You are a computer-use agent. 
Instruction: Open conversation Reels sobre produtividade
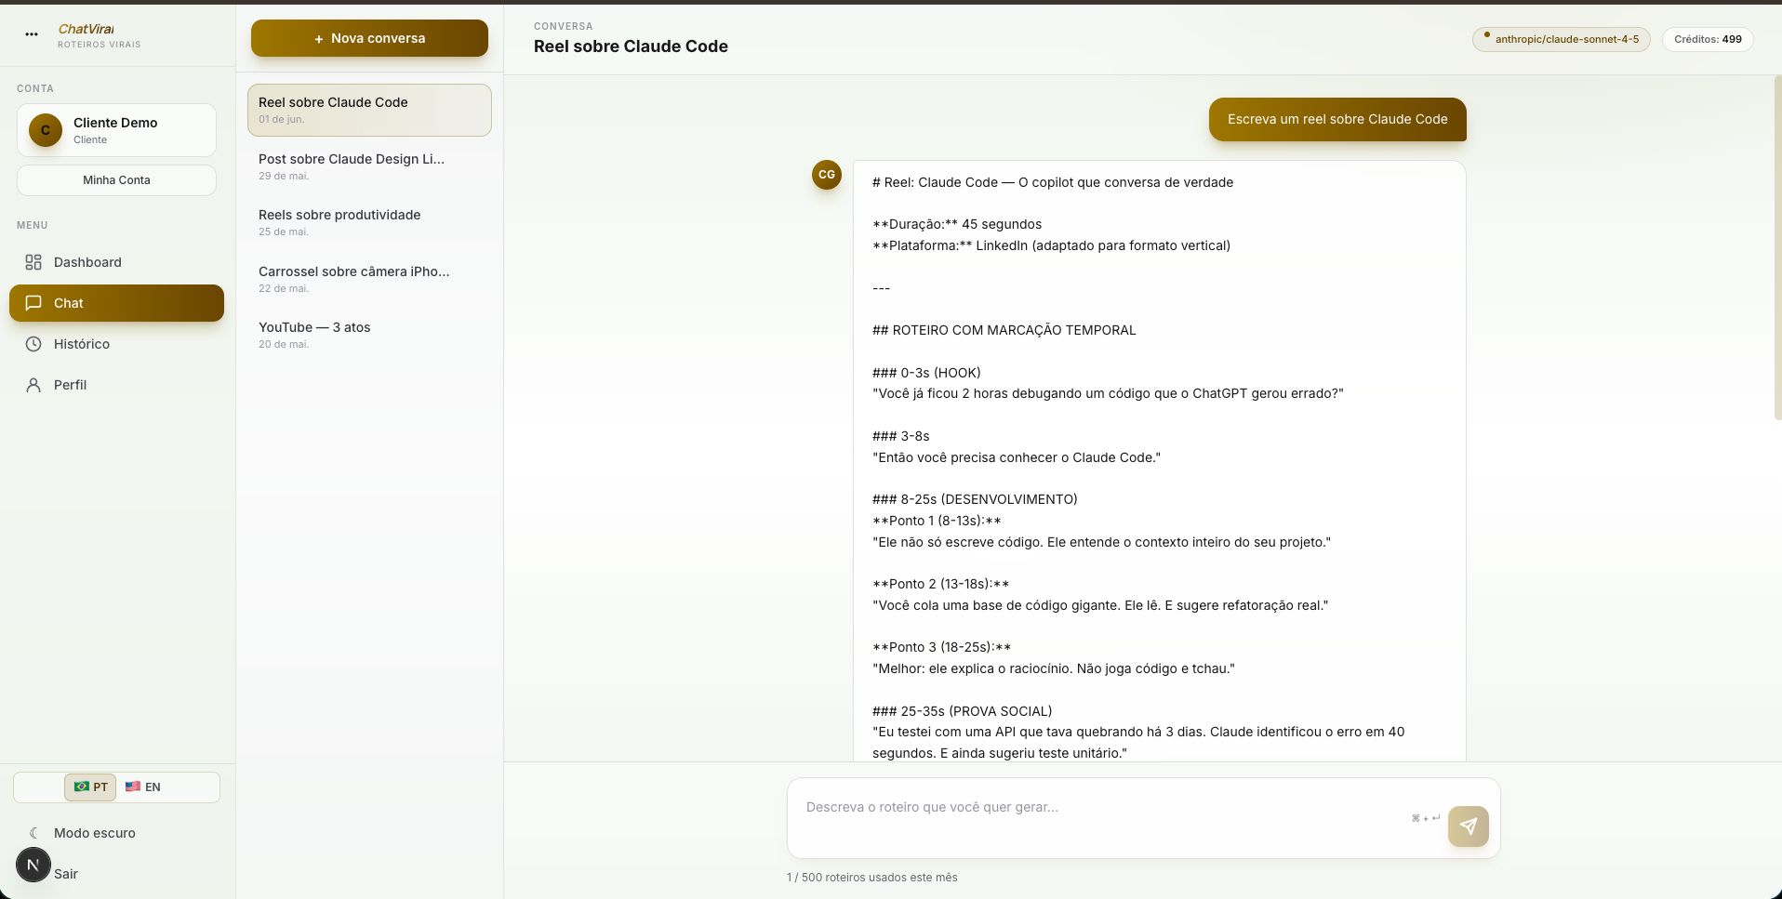coord(369,222)
